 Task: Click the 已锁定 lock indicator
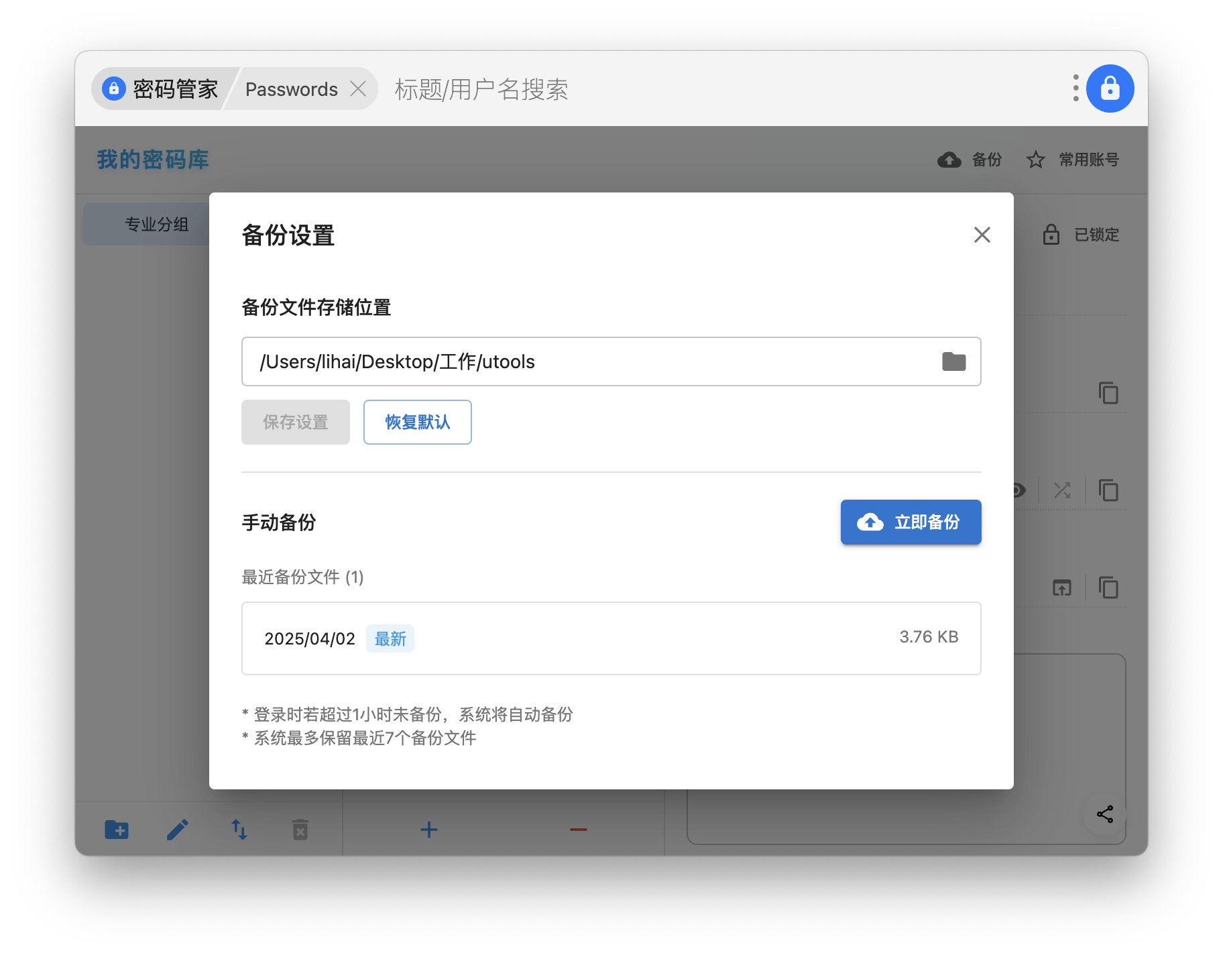tap(1081, 235)
